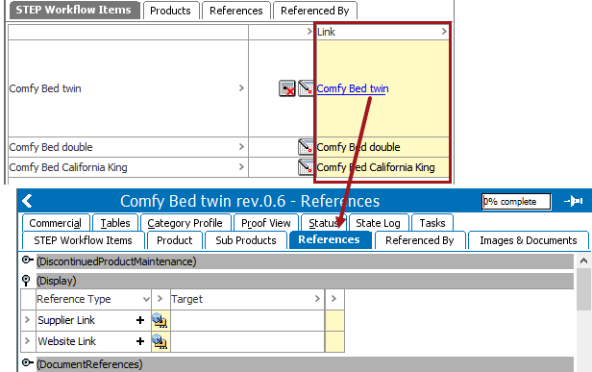The width and height of the screenshot is (592, 372).
Task: Add a new Supplier Link reference with plus
Action: (x=140, y=320)
